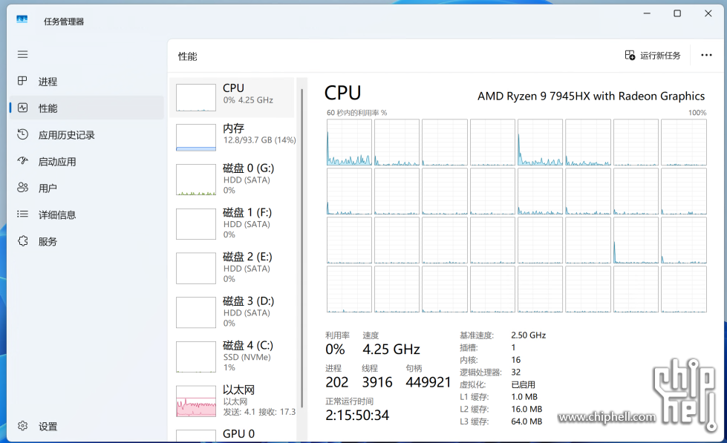The height and width of the screenshot is (443, 727).
Task: Click the 详细信息 list icon
Action: 23,214
